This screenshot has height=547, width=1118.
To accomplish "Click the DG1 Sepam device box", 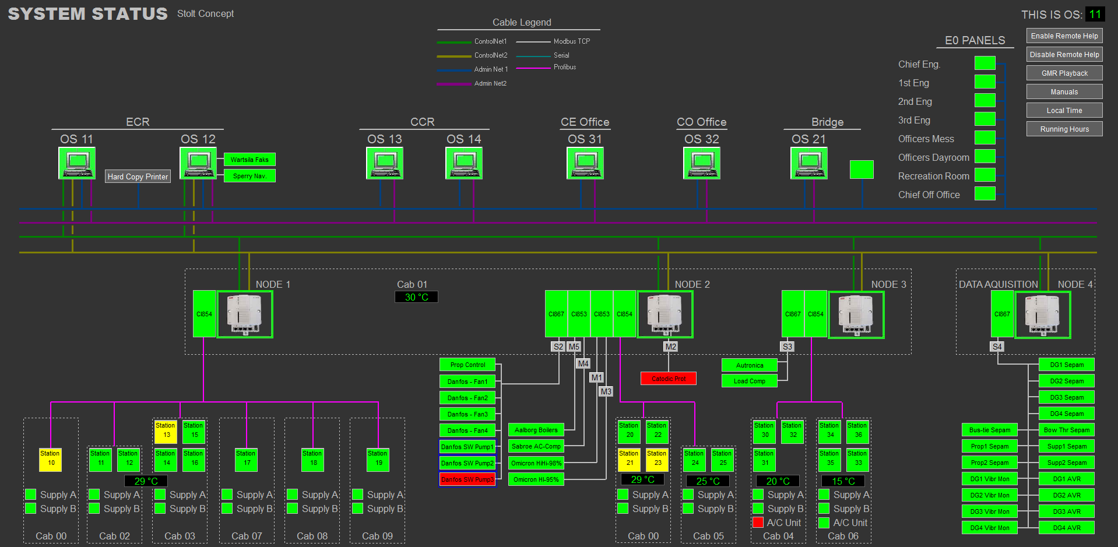I will (x=1066, y=365).
